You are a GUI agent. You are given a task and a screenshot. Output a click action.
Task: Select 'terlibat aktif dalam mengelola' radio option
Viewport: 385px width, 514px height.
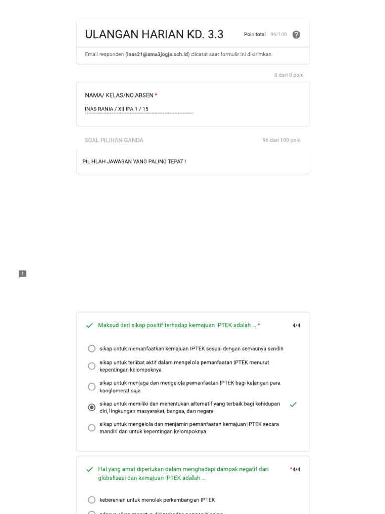point(92,366)
